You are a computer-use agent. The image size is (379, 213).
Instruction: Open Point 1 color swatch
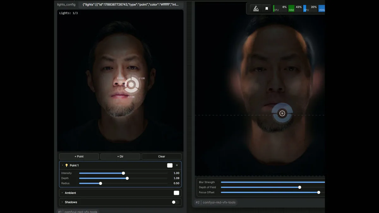[x=170, y=165]
